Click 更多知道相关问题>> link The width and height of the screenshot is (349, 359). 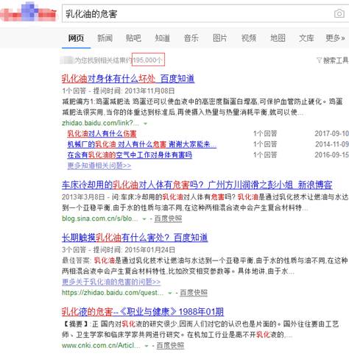(99, 166)
